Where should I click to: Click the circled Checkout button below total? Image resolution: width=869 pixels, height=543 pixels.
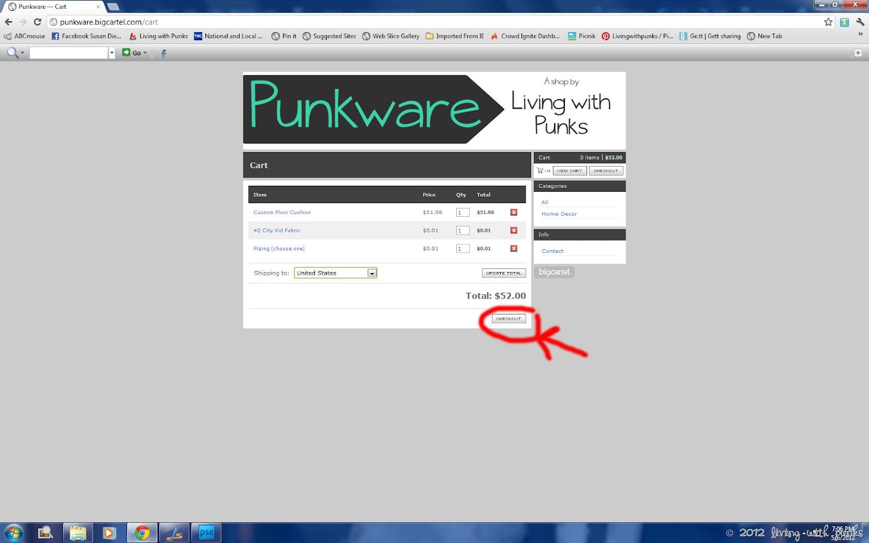click(x=509, y=319)
